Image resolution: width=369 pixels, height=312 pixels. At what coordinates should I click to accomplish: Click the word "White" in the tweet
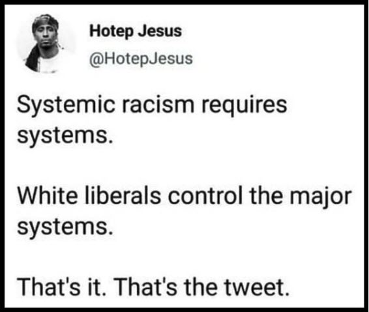coord(48,195)
